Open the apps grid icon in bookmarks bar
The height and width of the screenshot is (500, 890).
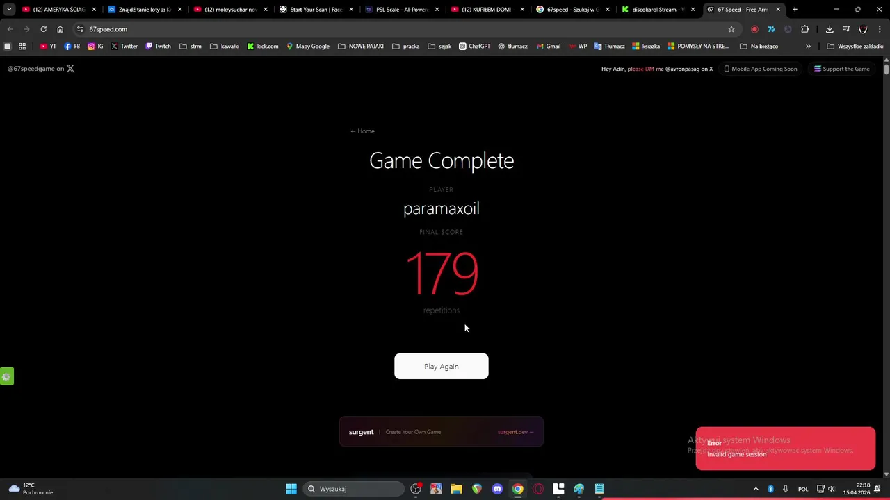tap(22, 47)
